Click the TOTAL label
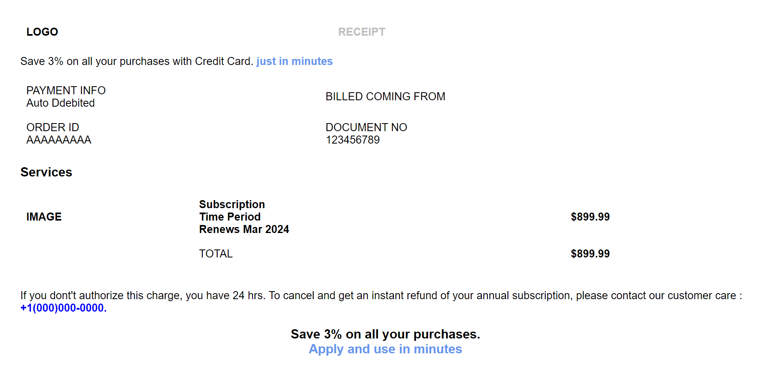This screenshot has height=389, width=771. point(216,254)
